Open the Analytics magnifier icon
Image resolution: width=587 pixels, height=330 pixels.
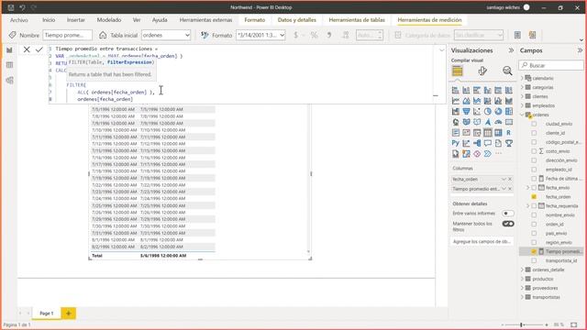507,71
